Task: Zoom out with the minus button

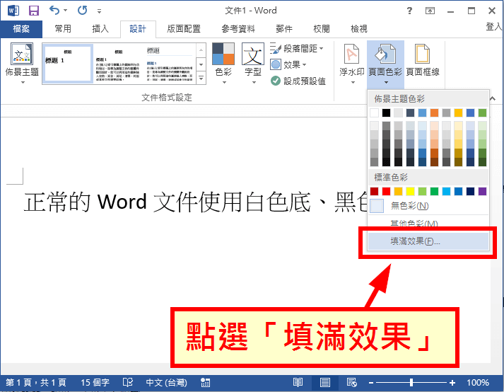Action: pos(371,383)
